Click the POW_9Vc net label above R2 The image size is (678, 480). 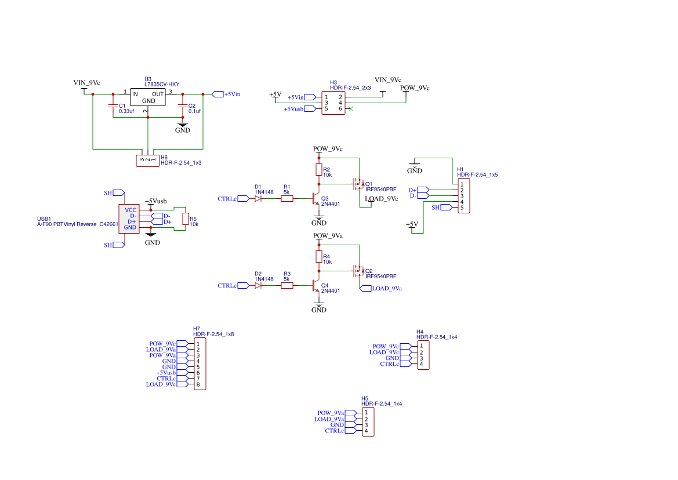pos(329,149)
